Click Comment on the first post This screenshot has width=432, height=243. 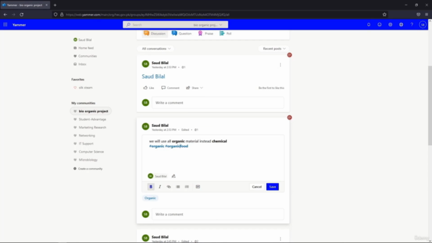(x=170, y=88)
